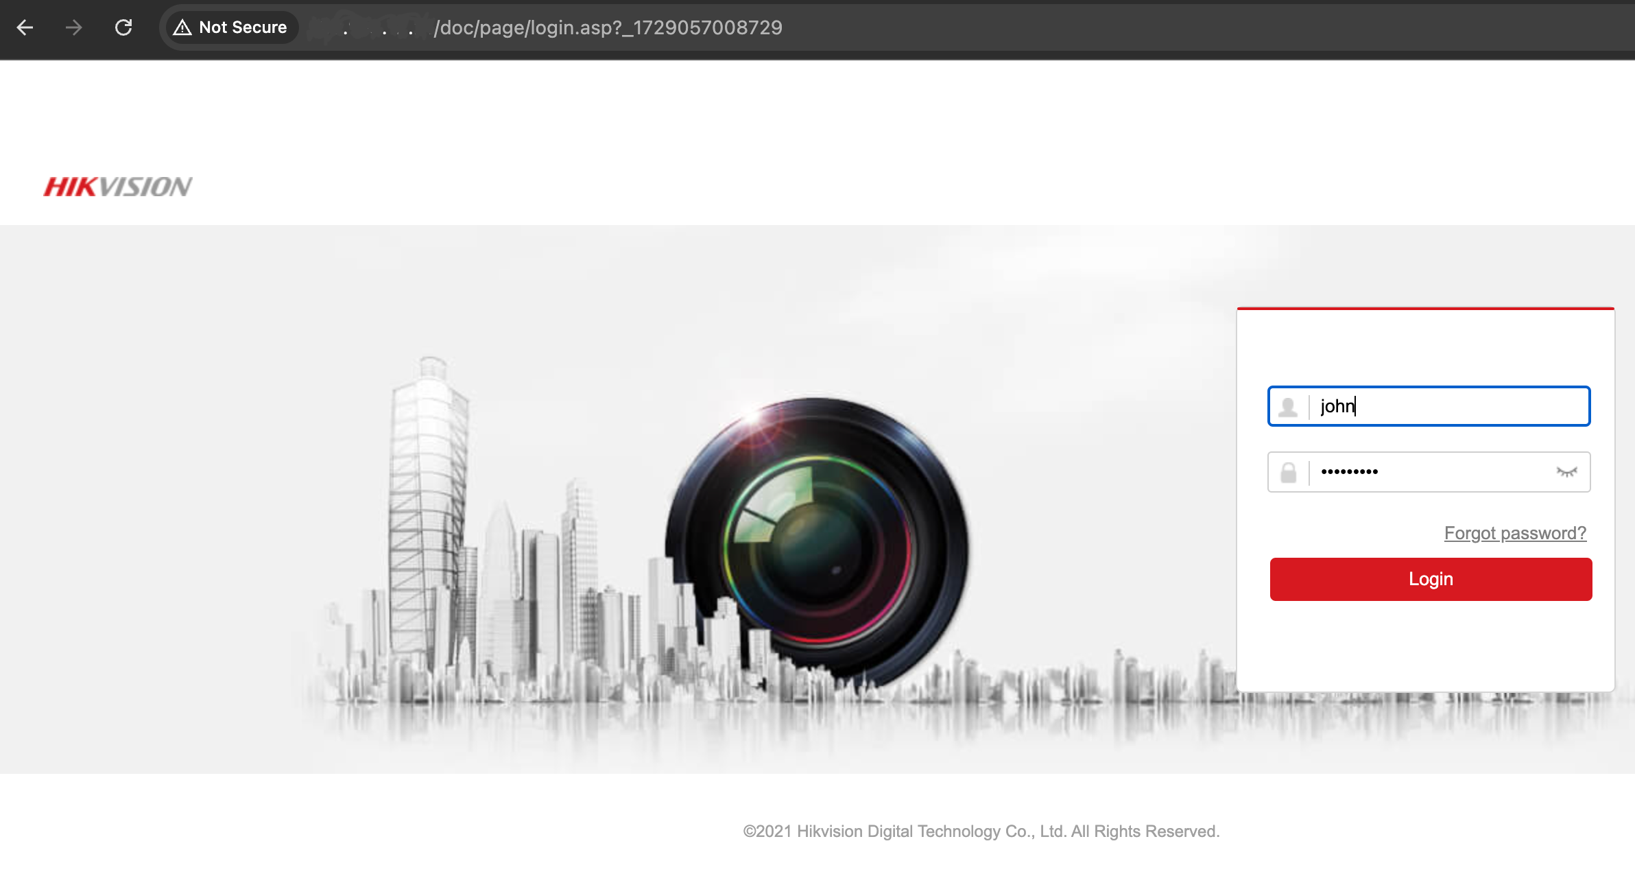1635x874 pixels.
Task: Reload the page with the refresh icon
Action: click(x=123, y=27)
